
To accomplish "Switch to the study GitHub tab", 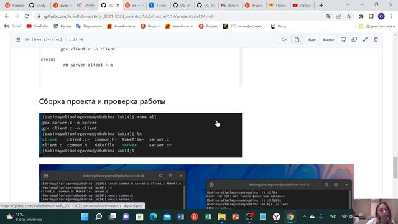I will pyautogui.click(x=39, y=5).
